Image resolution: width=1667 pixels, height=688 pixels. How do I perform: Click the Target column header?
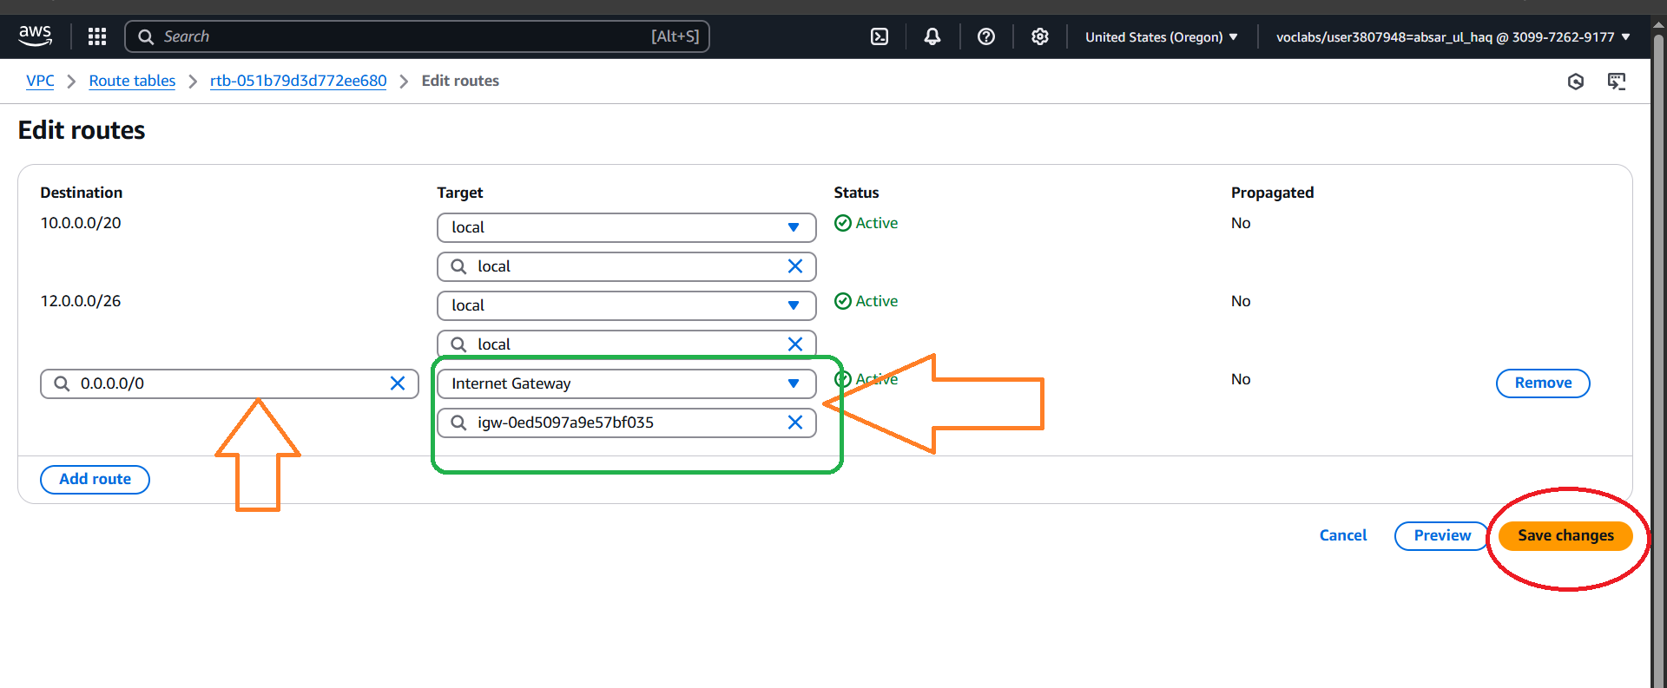coord(460,193)
